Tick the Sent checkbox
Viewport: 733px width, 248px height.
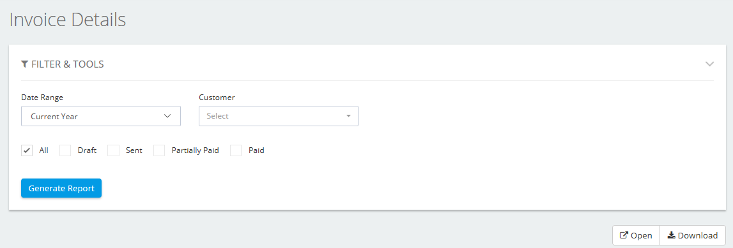114,150
